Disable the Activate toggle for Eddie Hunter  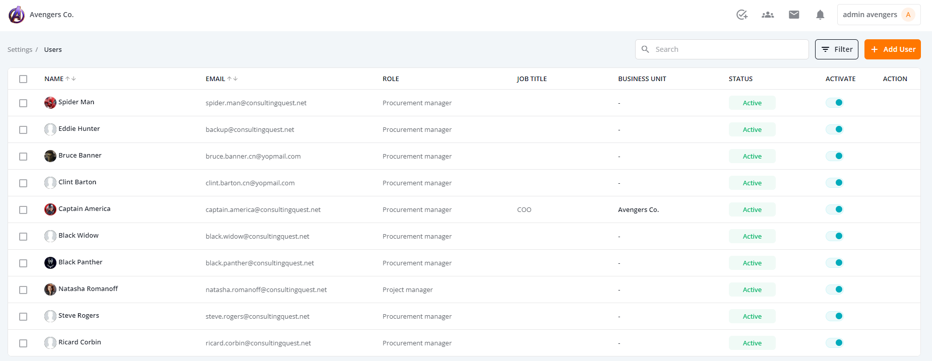(835, 129)
